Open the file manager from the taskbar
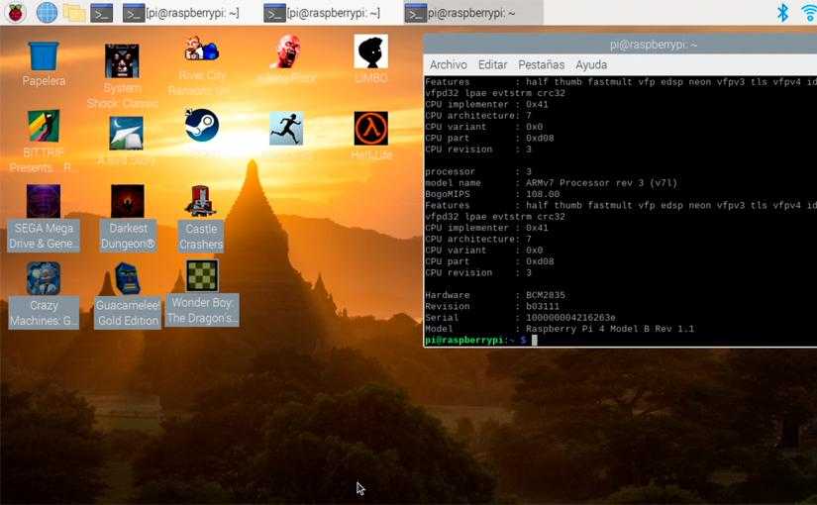The image size is (817, 505). 74,13
